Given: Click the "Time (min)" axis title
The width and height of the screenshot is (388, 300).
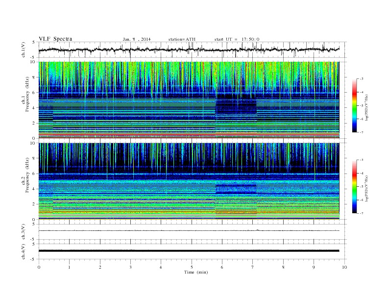Looking at the screenshot, I should [x=196, y=272].
